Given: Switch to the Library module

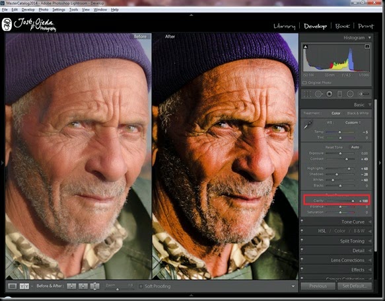Looking at the screenshot, I should coord(285,26).
